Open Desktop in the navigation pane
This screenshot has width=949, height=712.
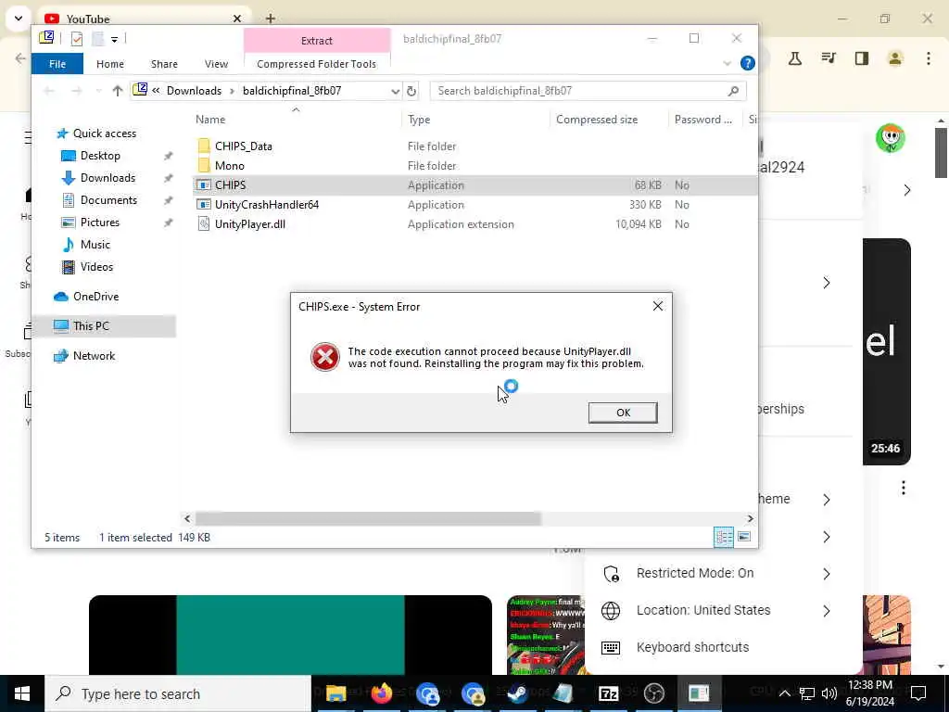[x=100, y=156]
